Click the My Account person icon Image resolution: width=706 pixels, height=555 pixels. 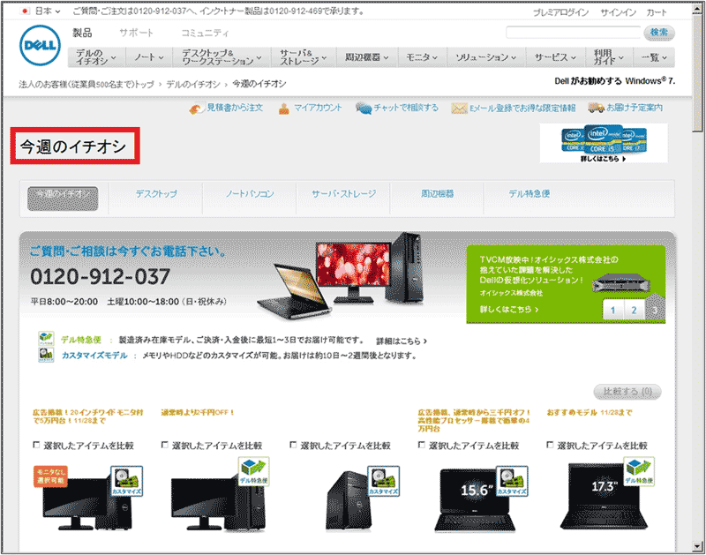coord(283,109)
